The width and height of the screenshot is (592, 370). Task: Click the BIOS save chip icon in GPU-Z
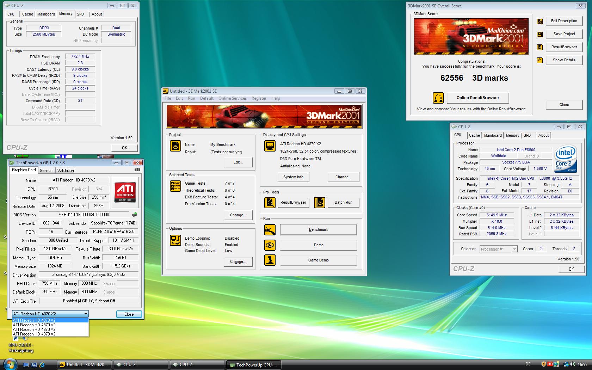coord(135,214)
